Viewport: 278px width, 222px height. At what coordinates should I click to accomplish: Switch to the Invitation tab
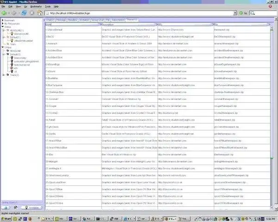(84, 20)
